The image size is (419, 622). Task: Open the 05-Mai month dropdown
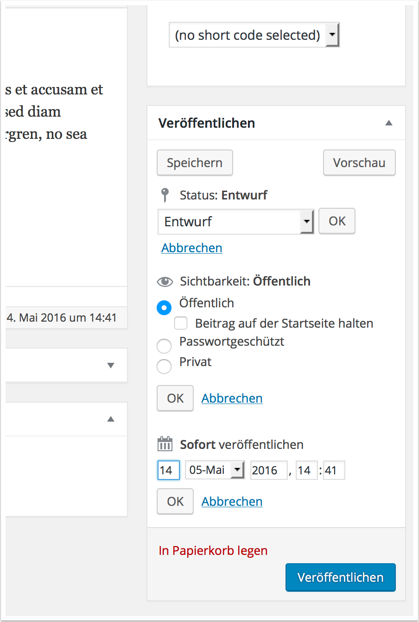[215, 470]
